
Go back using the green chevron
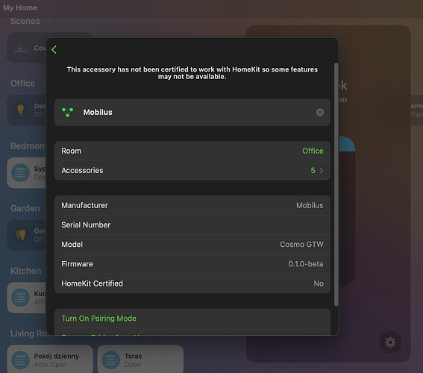point(54,50)
